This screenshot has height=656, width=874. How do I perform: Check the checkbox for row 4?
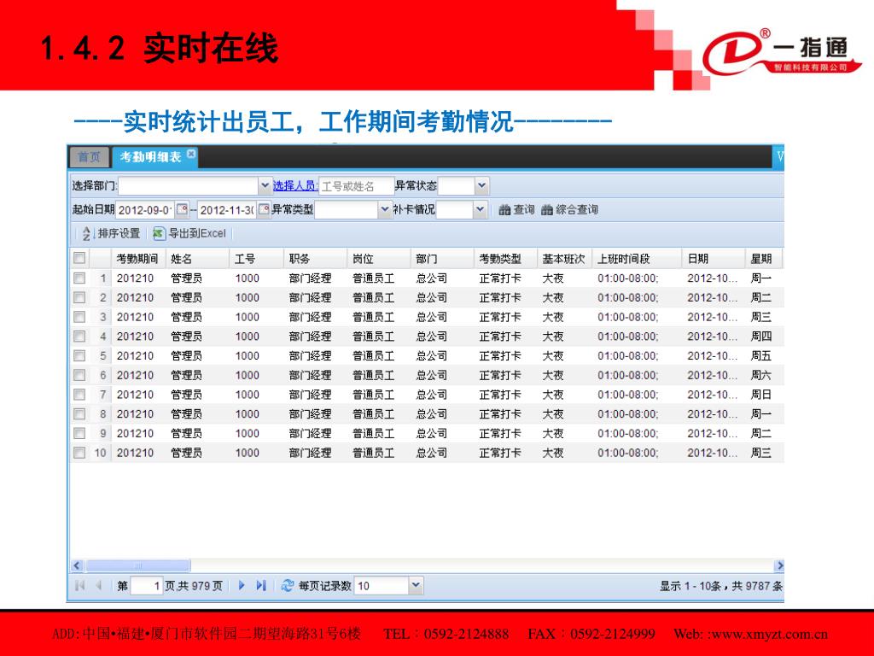tap(79, 337)
